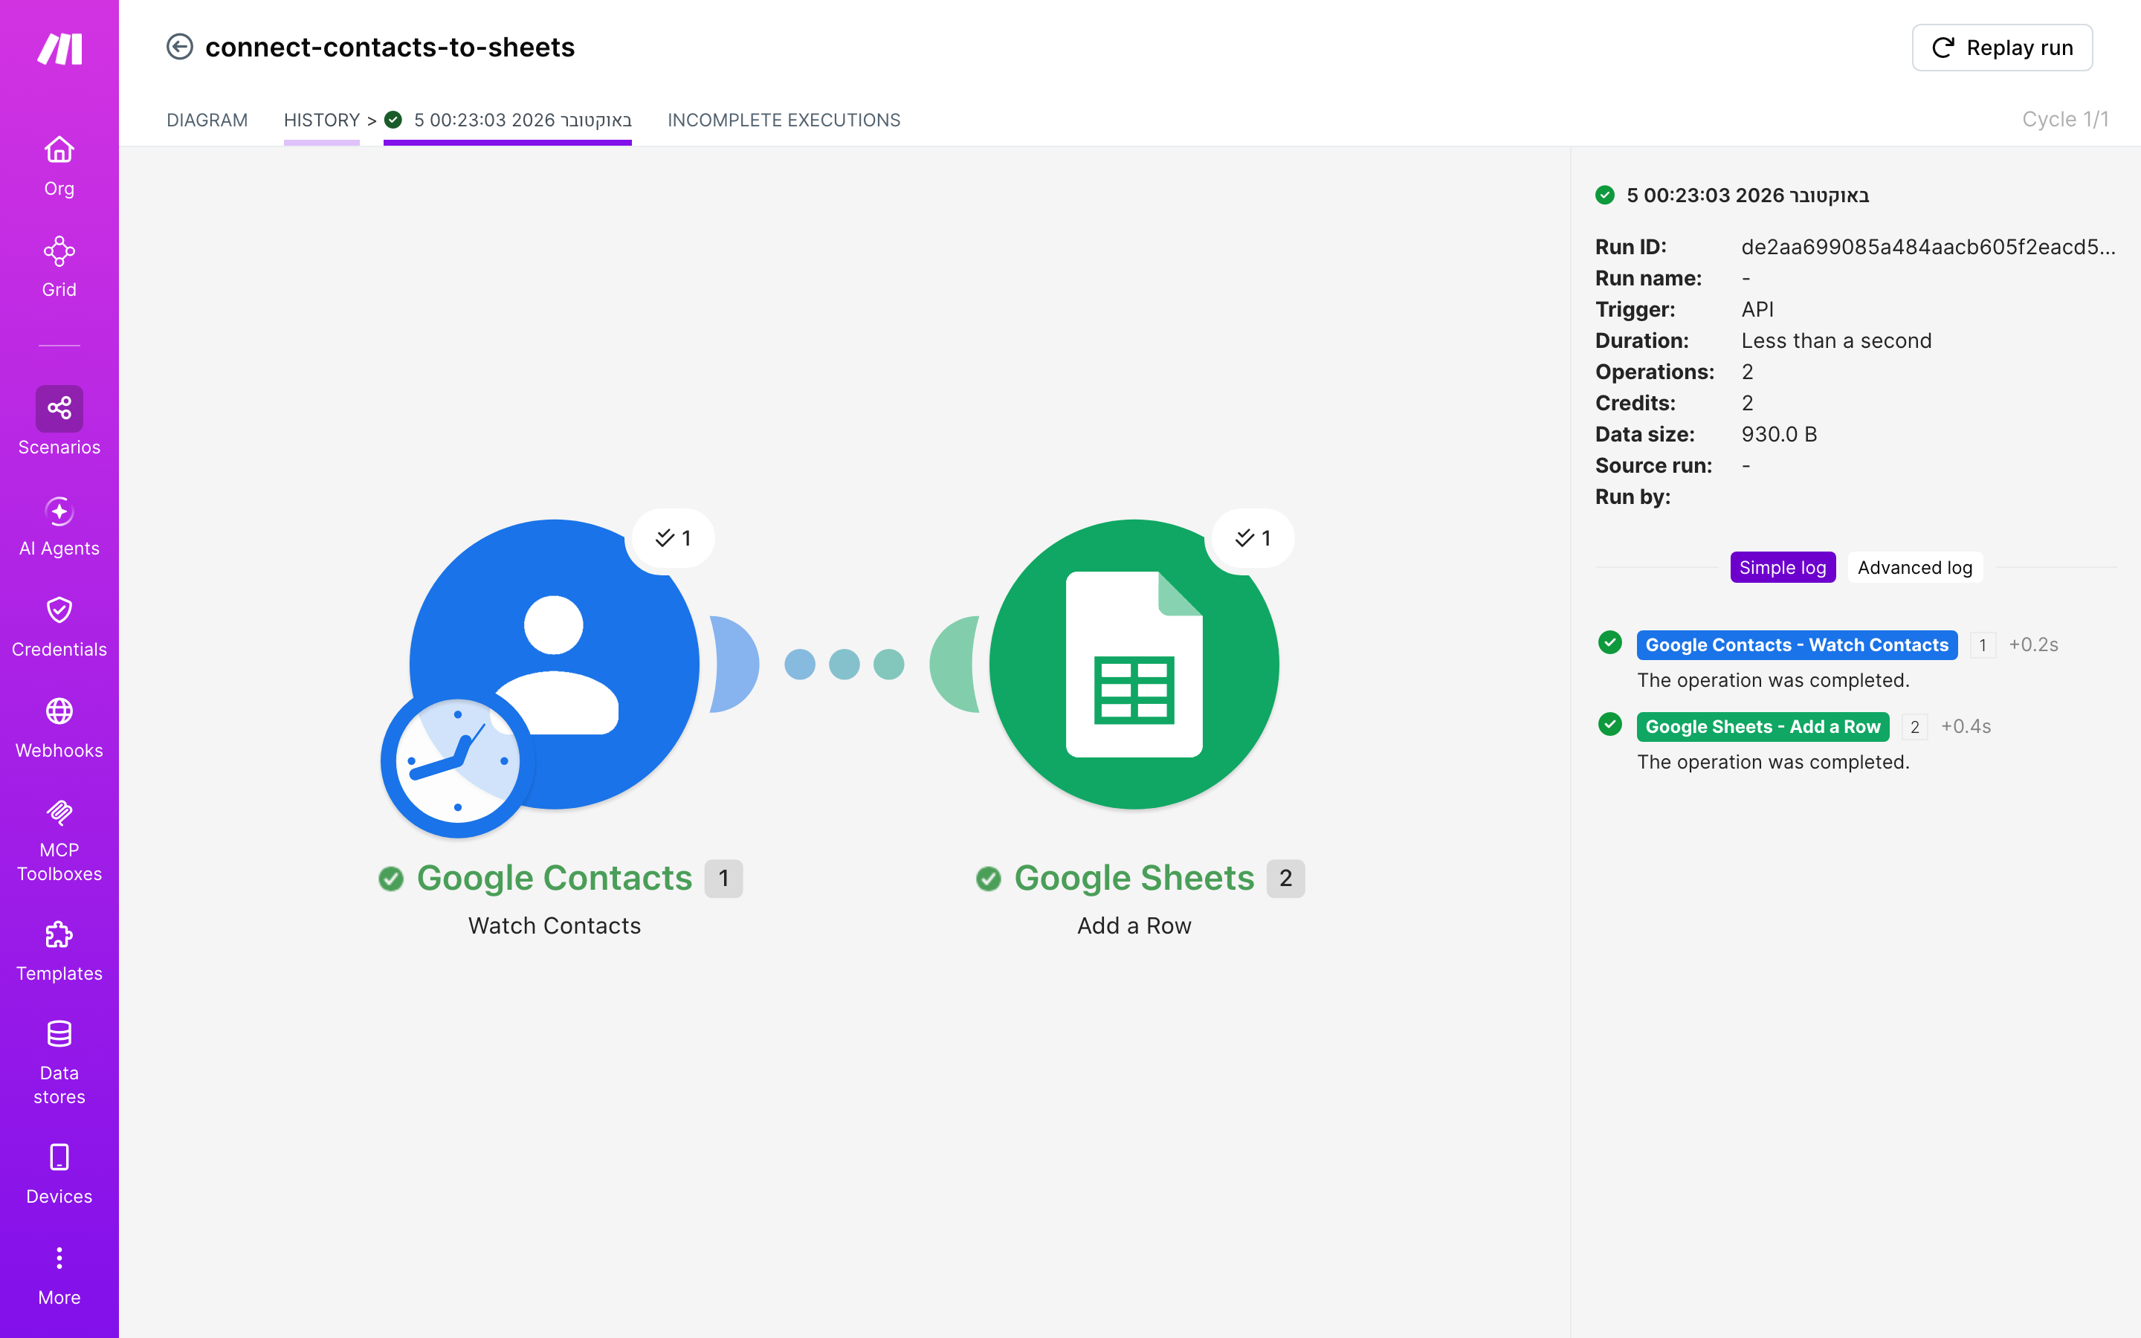Switch to the HISTORY tab
This screenshot has height=1338, width=2141.
pos(321,120)
